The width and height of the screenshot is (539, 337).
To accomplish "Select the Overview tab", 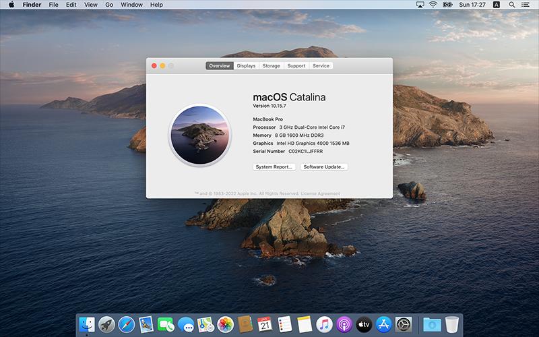I will [220, 65].
